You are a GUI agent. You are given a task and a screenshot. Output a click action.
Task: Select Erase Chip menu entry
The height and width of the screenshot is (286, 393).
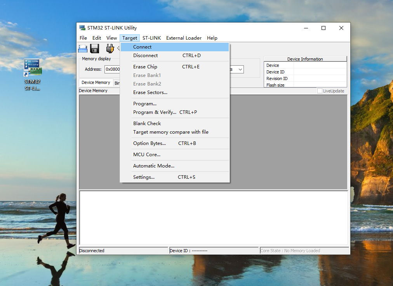coord(175,67)
